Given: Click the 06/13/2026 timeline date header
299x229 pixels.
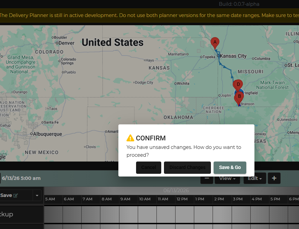Looking at the screenshot, I should pos(176,190).
